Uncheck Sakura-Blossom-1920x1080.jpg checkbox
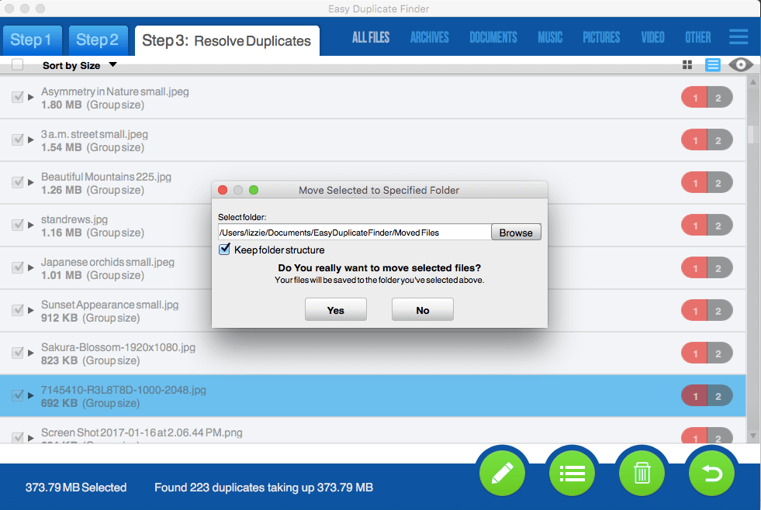 click(18, 353)
